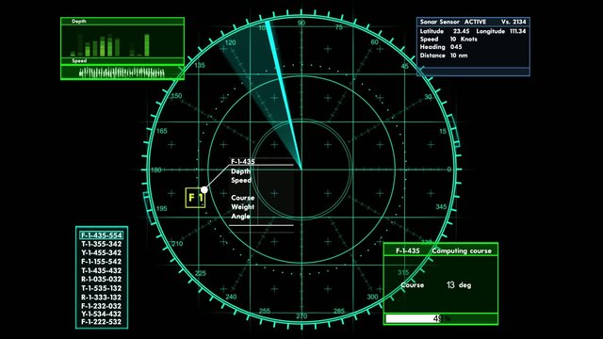Viewport: 603px width, 339px height.
Task: Click the Computing course header
Action: pyautogui.click(x=462, y=251)
